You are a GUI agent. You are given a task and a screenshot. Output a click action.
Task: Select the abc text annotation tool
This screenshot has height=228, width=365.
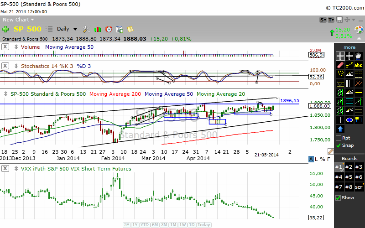point(358,65)
